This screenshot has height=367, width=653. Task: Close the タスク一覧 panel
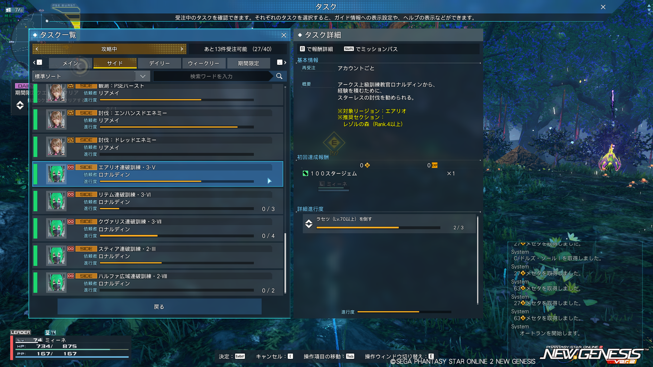pyautogui.click(x=284, y=35)
